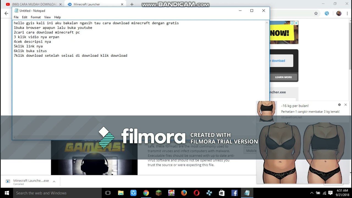The image size is (352, 198).
Task: Open the View menu in Notepad
Action: click(x=47, y=17)
